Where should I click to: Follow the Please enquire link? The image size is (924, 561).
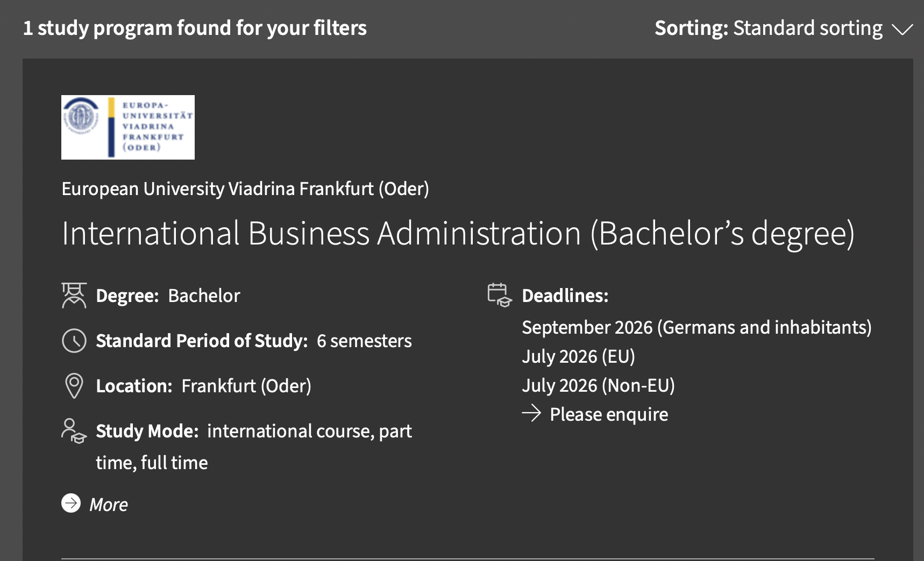(609, 414)
